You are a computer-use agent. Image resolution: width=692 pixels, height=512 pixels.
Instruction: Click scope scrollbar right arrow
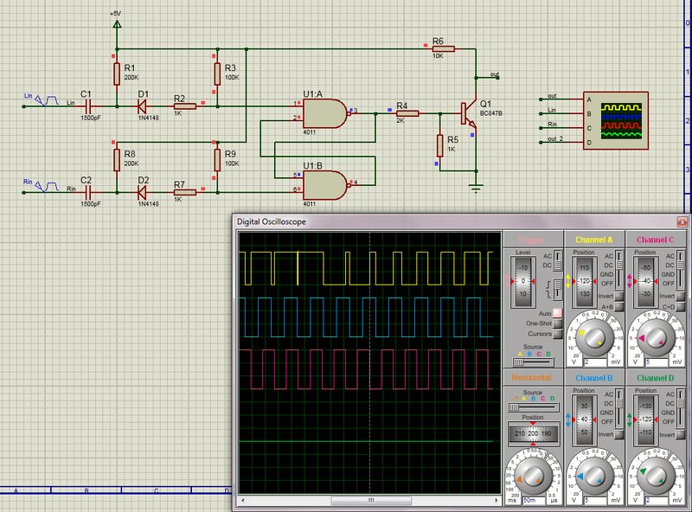pos(496,501)
